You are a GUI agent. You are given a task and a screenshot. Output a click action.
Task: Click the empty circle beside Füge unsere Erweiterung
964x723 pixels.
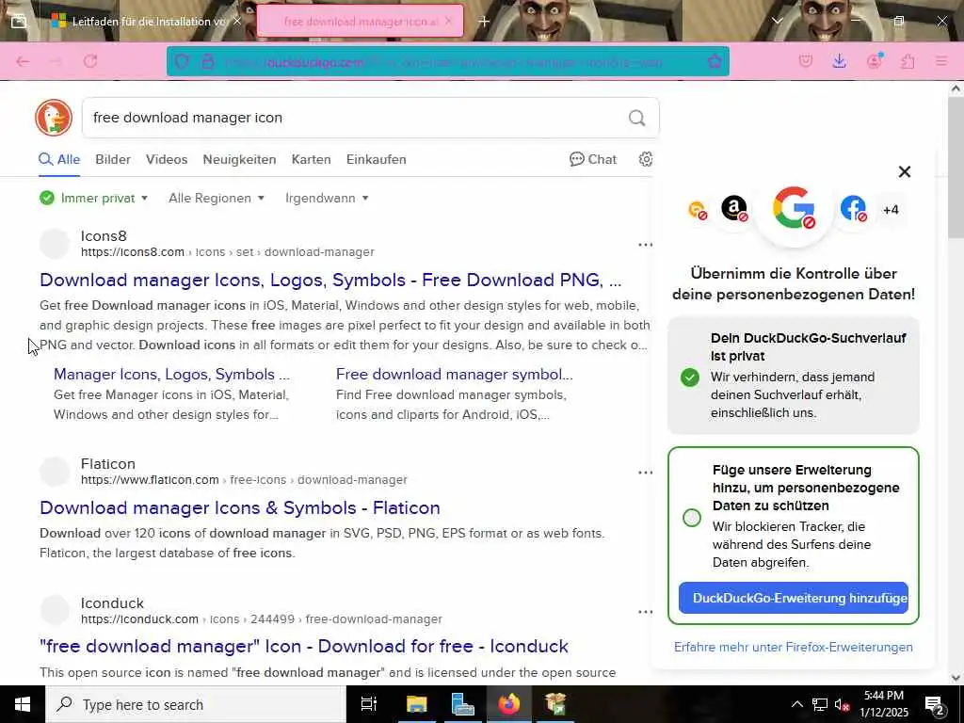coord(692,518)
